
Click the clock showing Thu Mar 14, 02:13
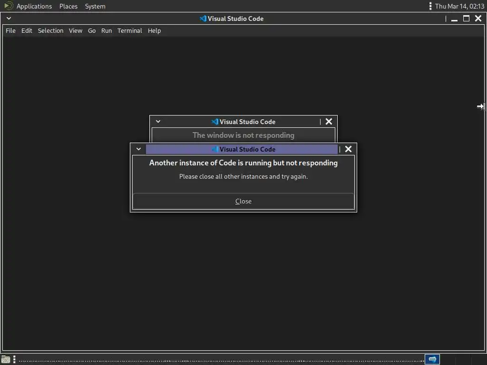point(459,6)
